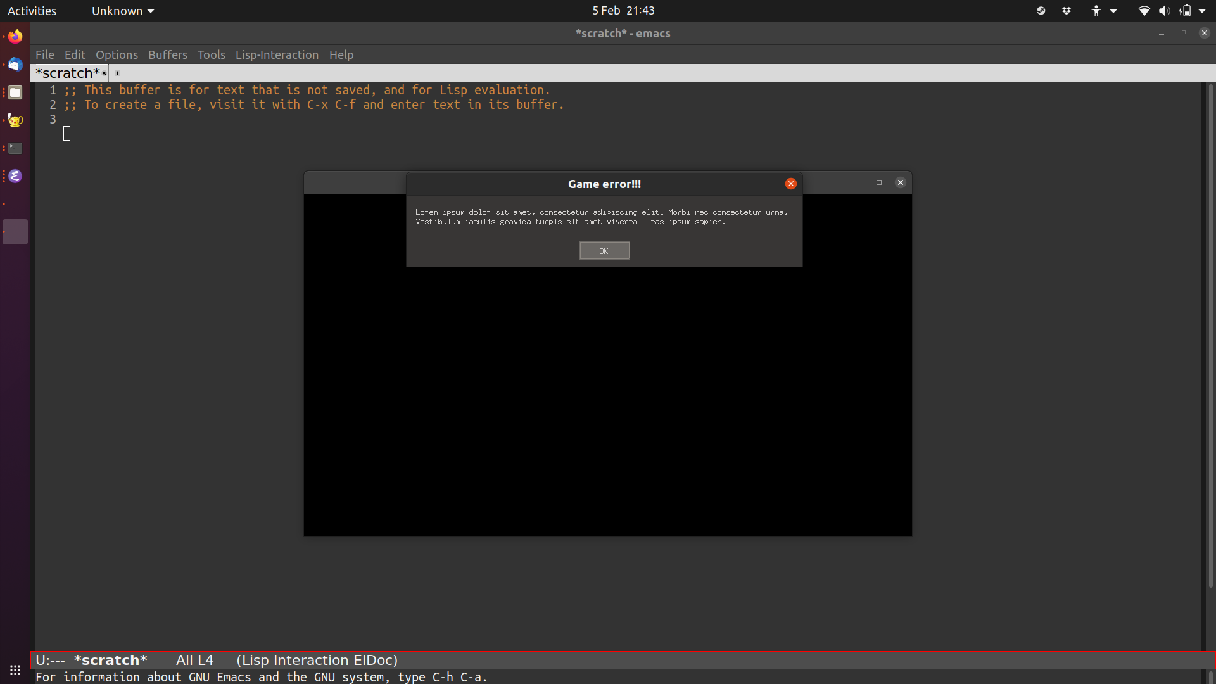1216x684 pixels.
Task: Open the Files manager from the dock
Action: (x=15, y=92)
